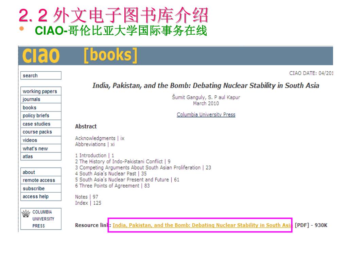Screen dimensions: 348x261
Task: Click South Asia's Nuclear Present and Future line
Action: pyautogui.click(x=127, y=179)
